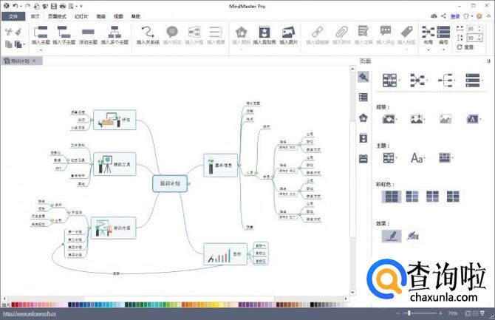Screen dimensions: 495x320
Task: Click the Floating Topic (浮动主题) button
Action: (x=88, y=35)
